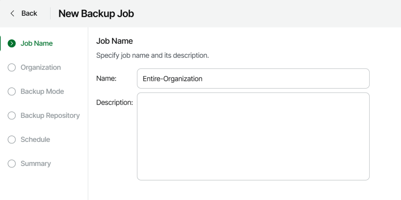The image size is (401, 200).
Task: Click the Job Name section heading
Action: (114, 41)
